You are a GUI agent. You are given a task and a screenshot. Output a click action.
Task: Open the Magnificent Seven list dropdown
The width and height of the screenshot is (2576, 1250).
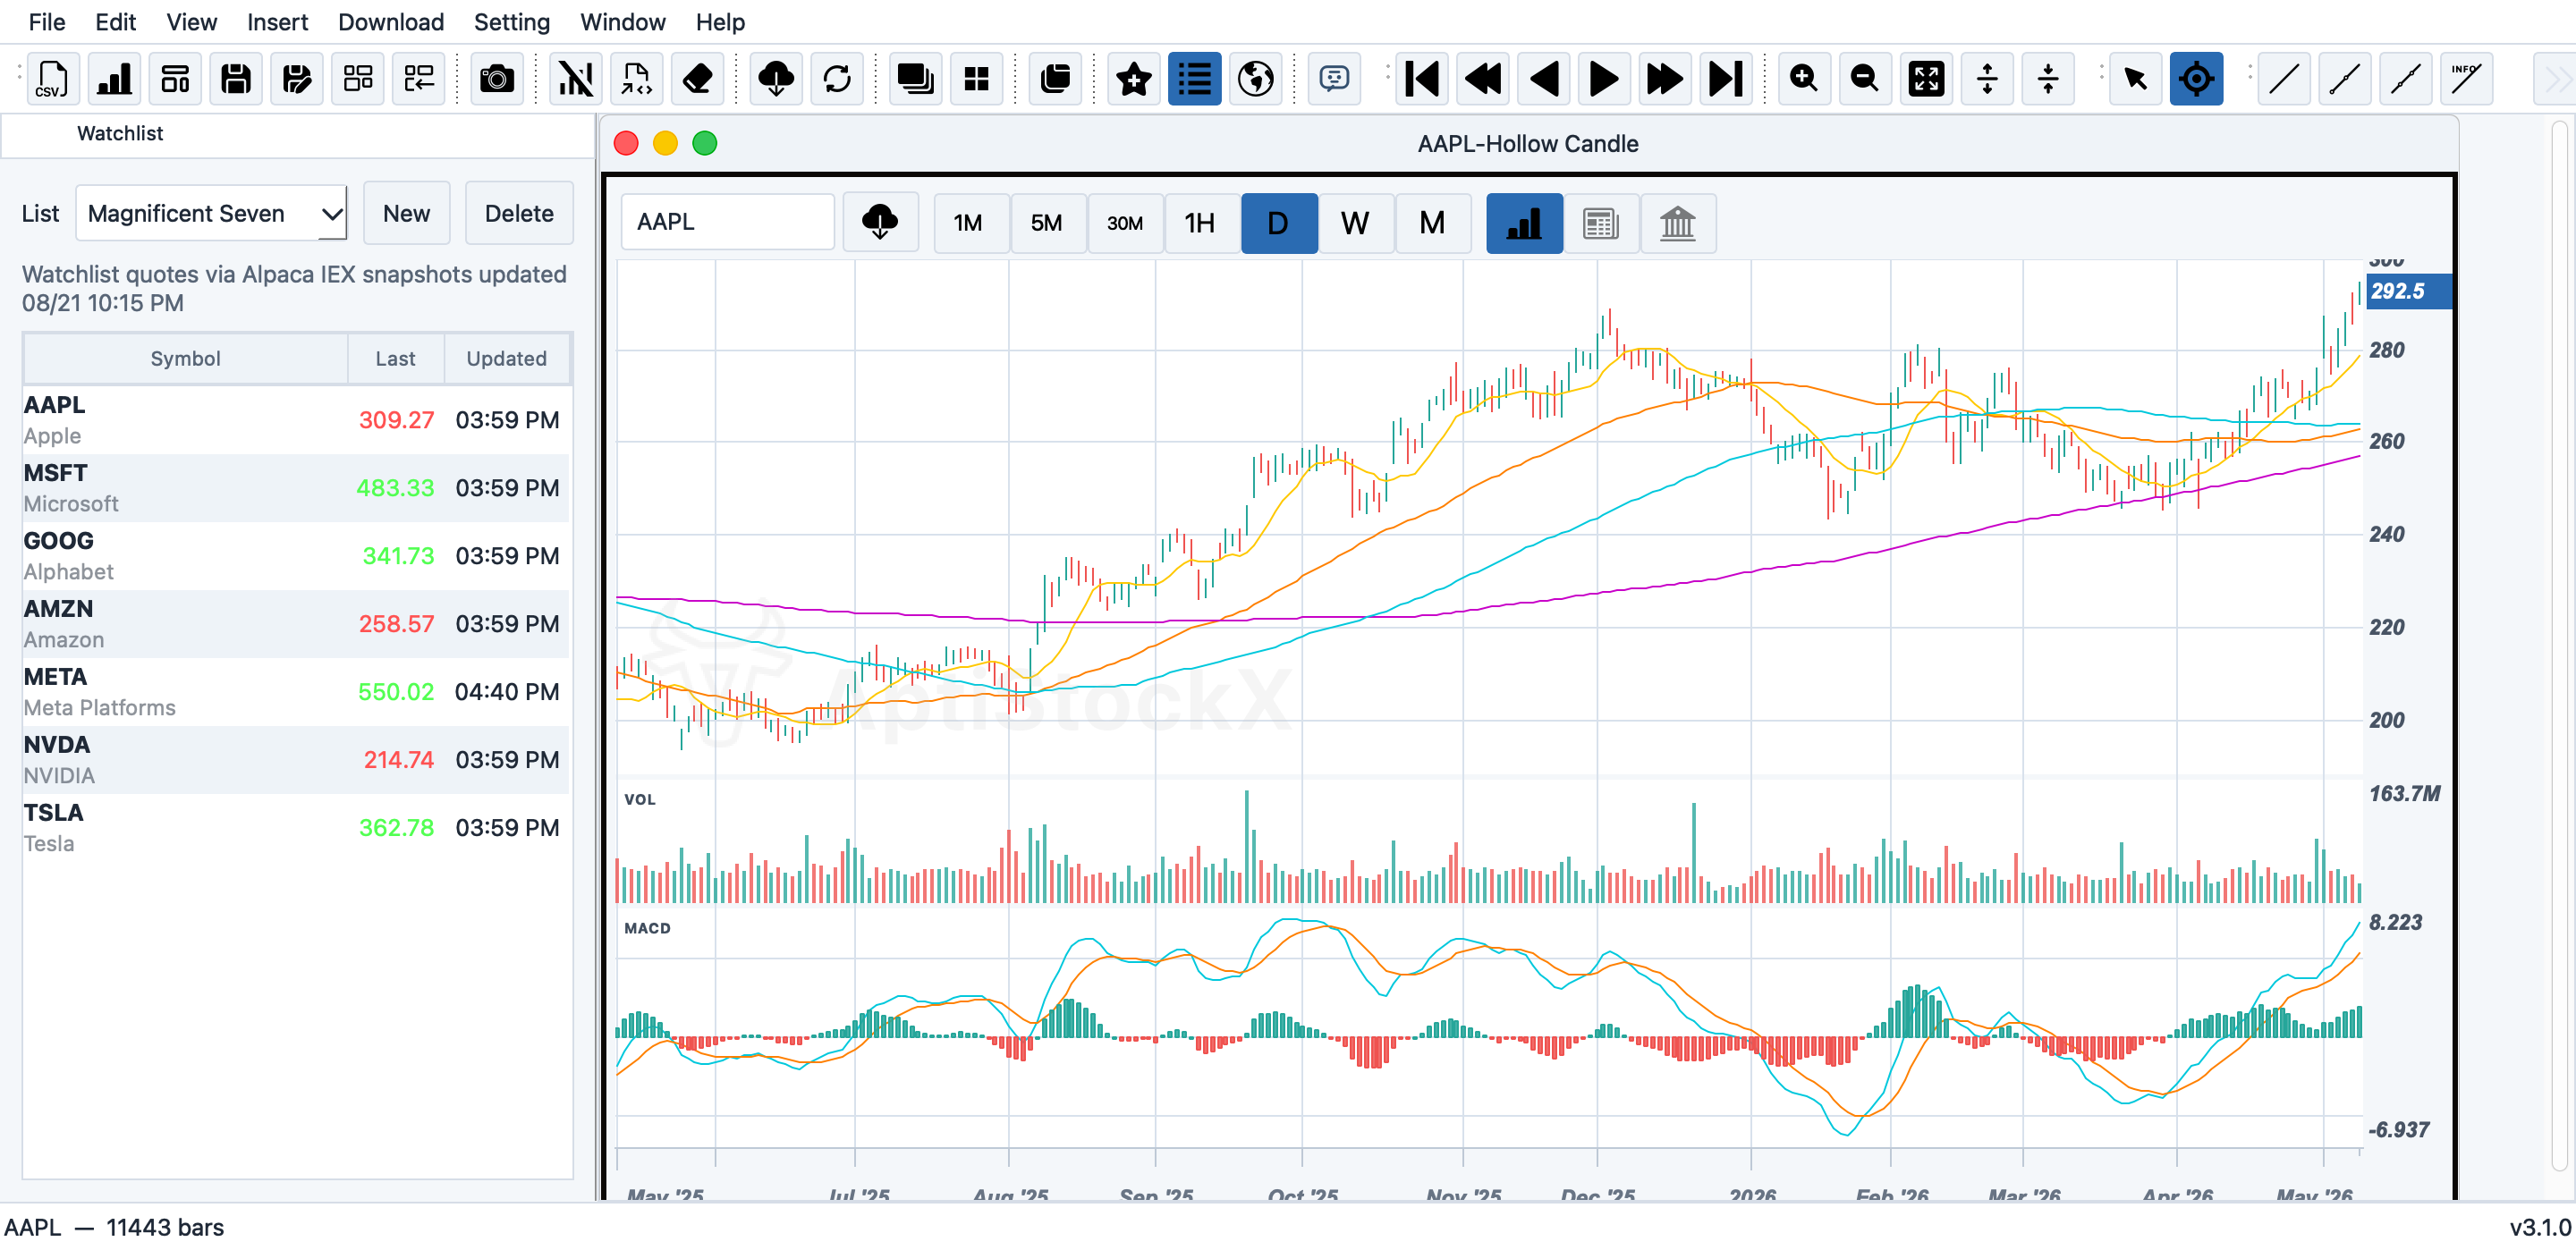[x=212, y=213]
